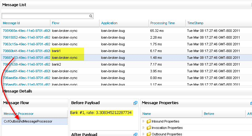Expand the Inbound Properties node
Viewport: 252px width, 136px height.
point(143,121)
